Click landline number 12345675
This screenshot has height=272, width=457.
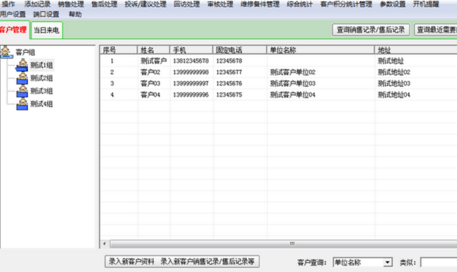(x=229, y=95)
